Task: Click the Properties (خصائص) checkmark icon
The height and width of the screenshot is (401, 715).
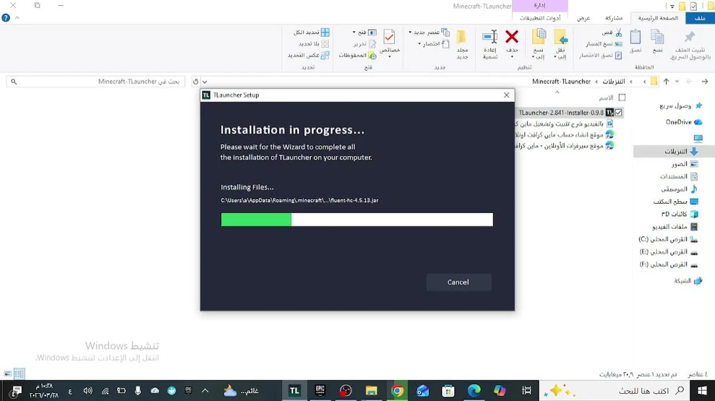Action: click(x=389, y=37)
